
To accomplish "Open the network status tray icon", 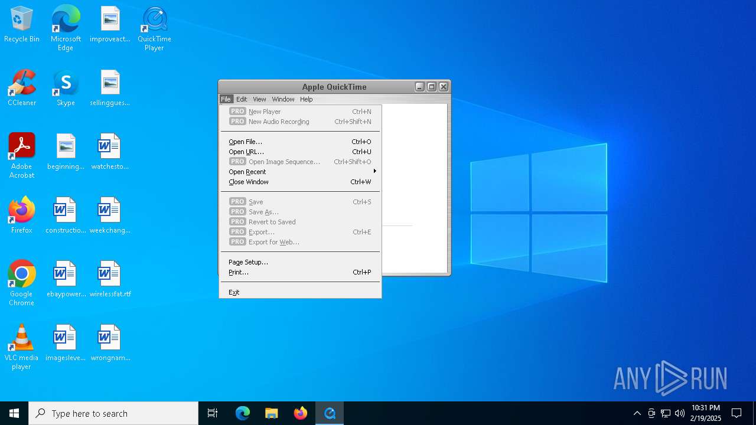I will tap(666, 413).
